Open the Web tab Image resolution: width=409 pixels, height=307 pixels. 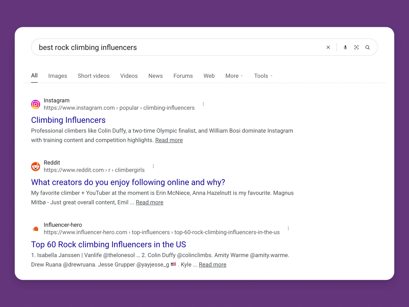(209, 76)
